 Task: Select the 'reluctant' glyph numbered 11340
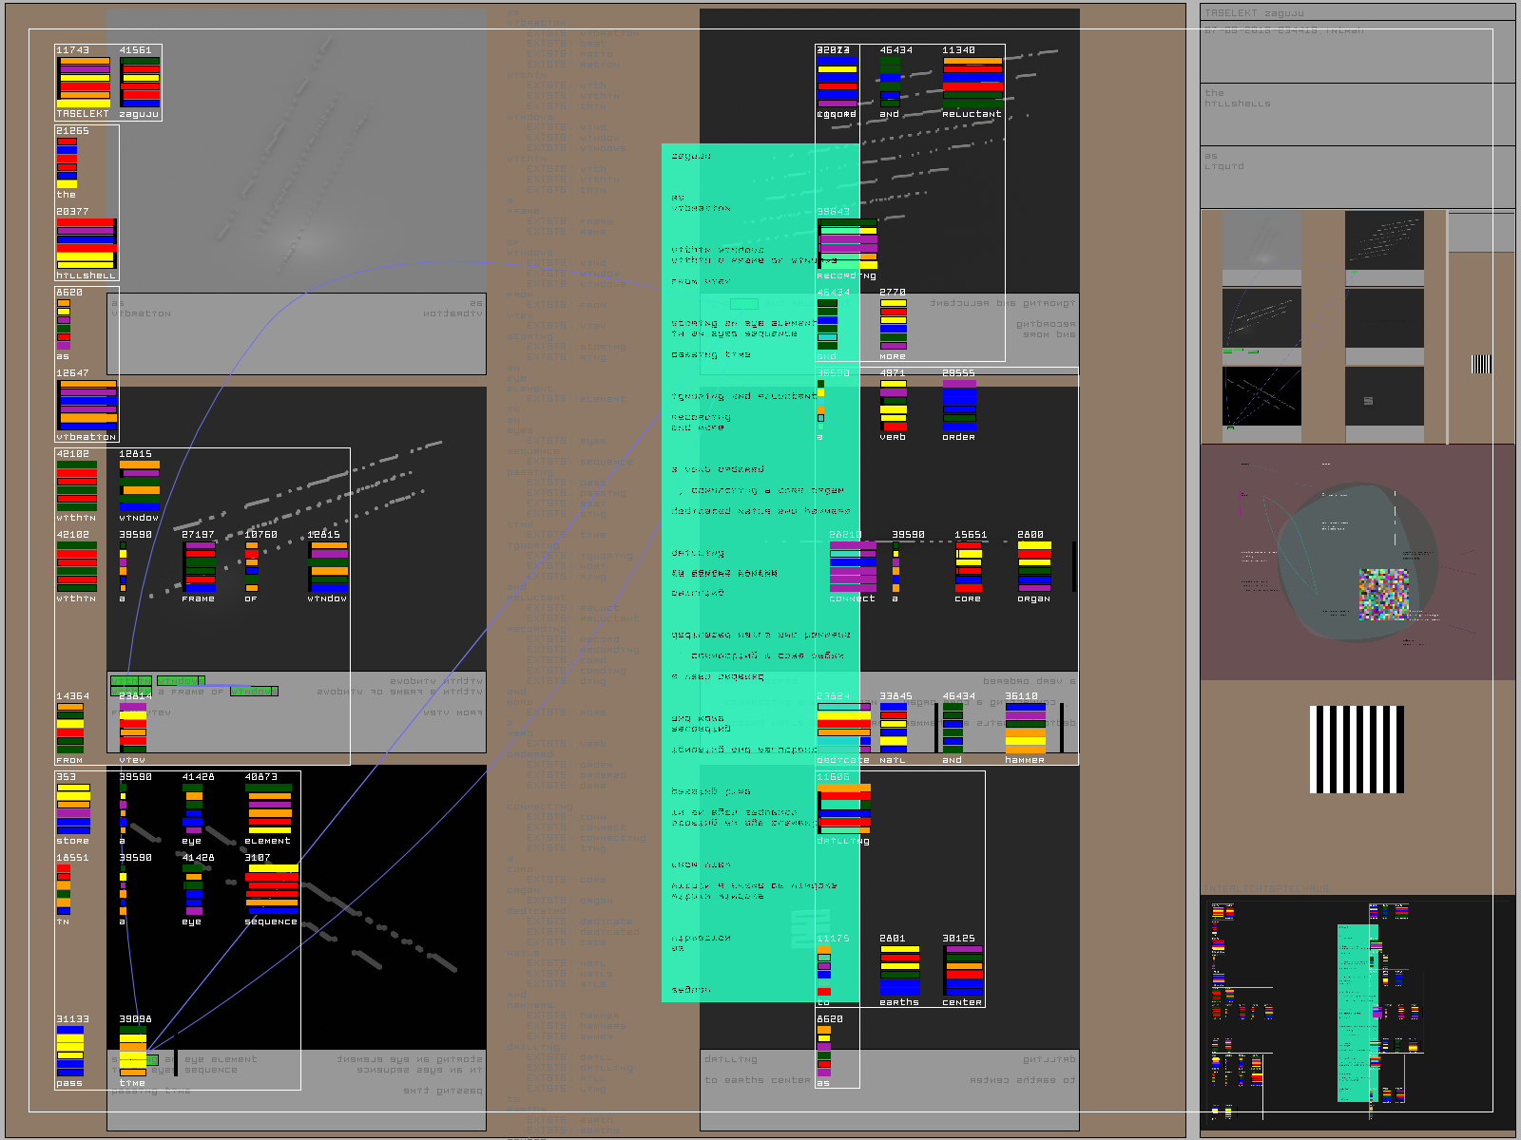coord(972,82)
